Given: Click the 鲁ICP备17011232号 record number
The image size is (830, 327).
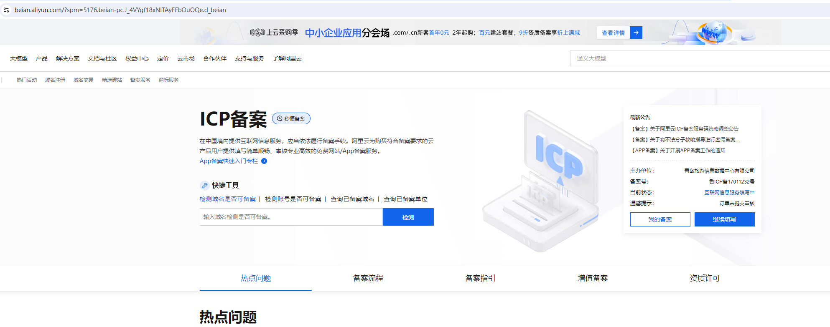Looking at the screenshot, I should pyautogui.click(x=732, y=182).
